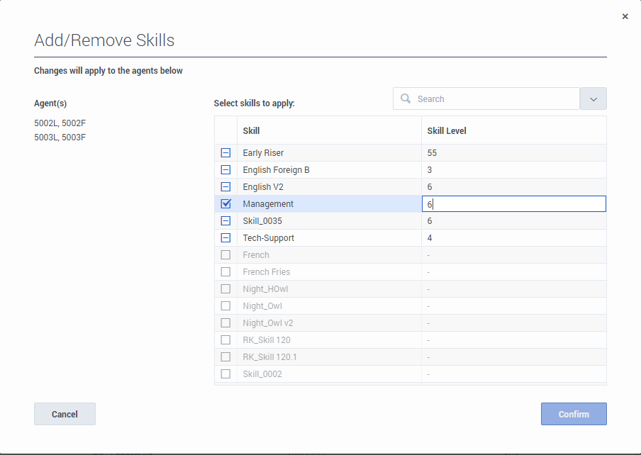641x455 pixels.
Task: Toggle the Skill_0035 checkbox
Action: 225,221
